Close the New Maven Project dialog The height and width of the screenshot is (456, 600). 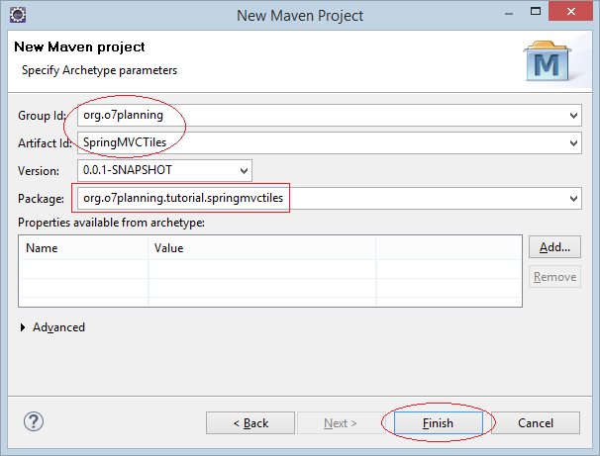(571, 12)
